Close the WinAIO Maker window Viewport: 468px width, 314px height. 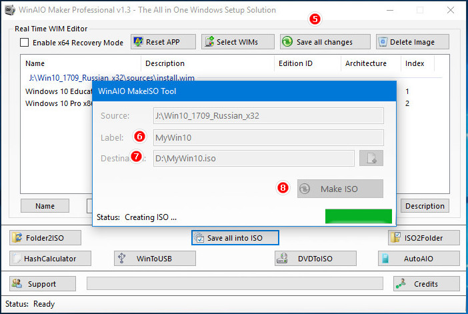[x=451, y=10]
